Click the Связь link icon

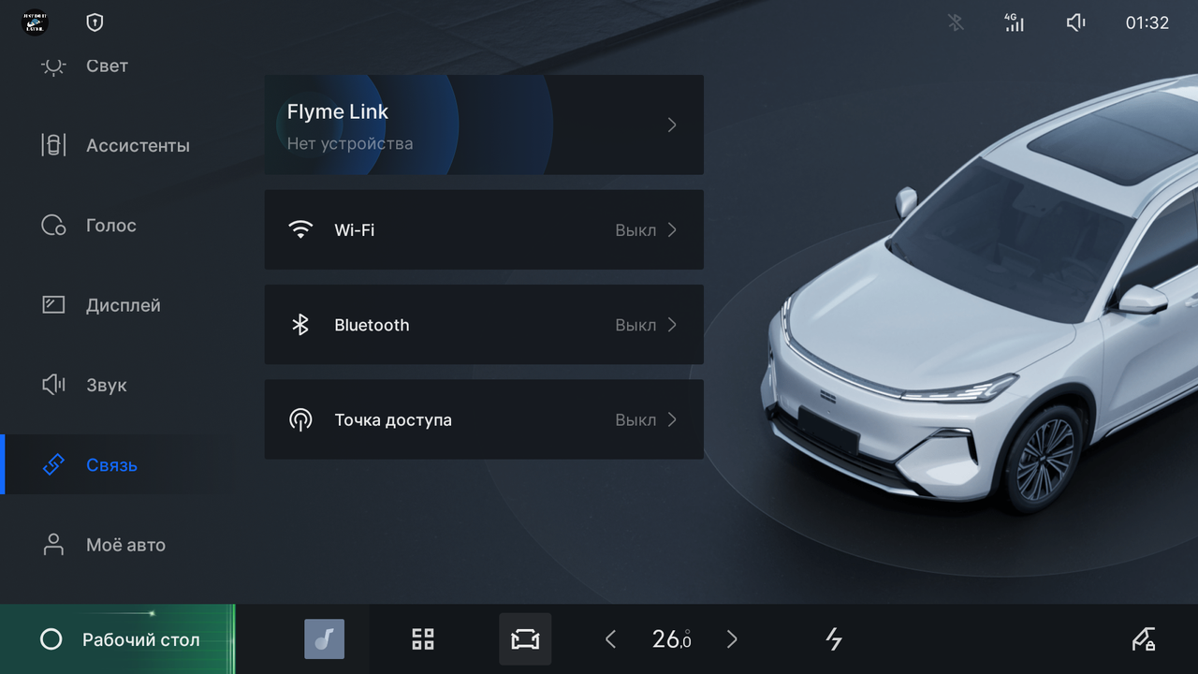point(53,464)
